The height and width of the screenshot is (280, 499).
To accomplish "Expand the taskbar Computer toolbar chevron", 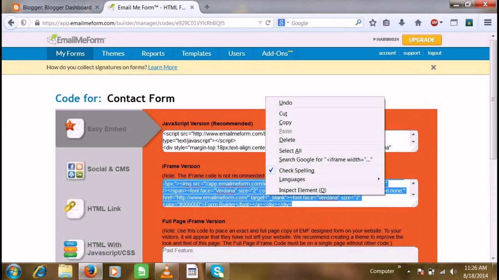I will click(399, 267).
